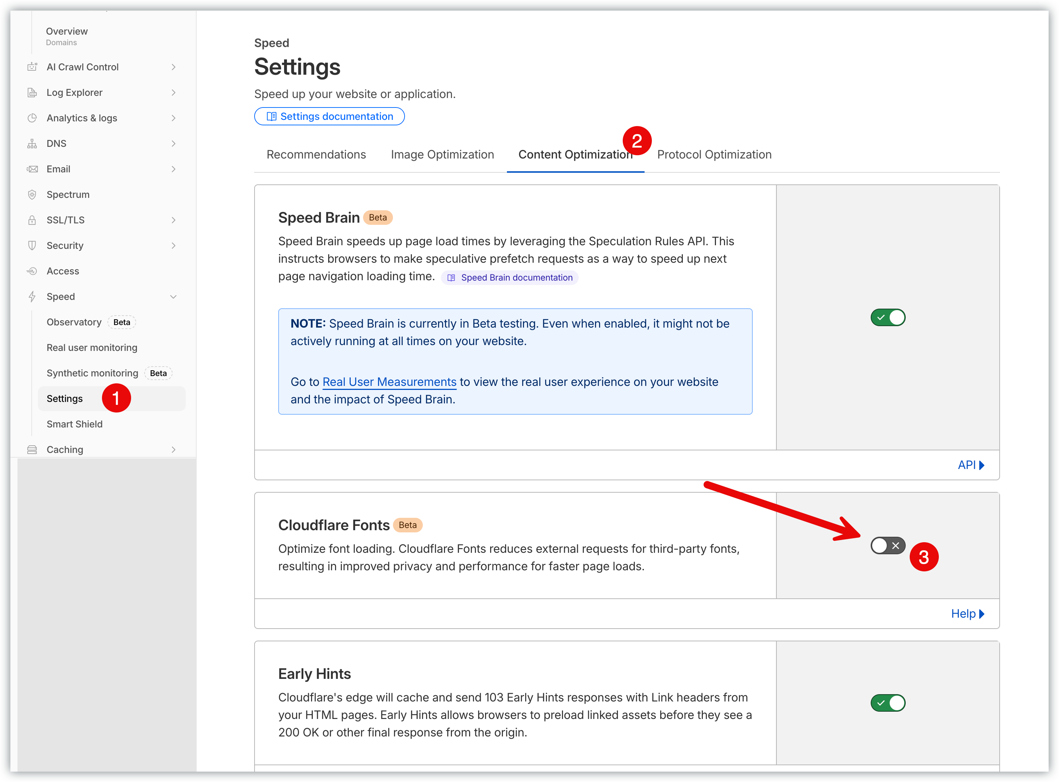
Task: Open the Protocol Optimization tab
Action: click(x=714, y=155)
